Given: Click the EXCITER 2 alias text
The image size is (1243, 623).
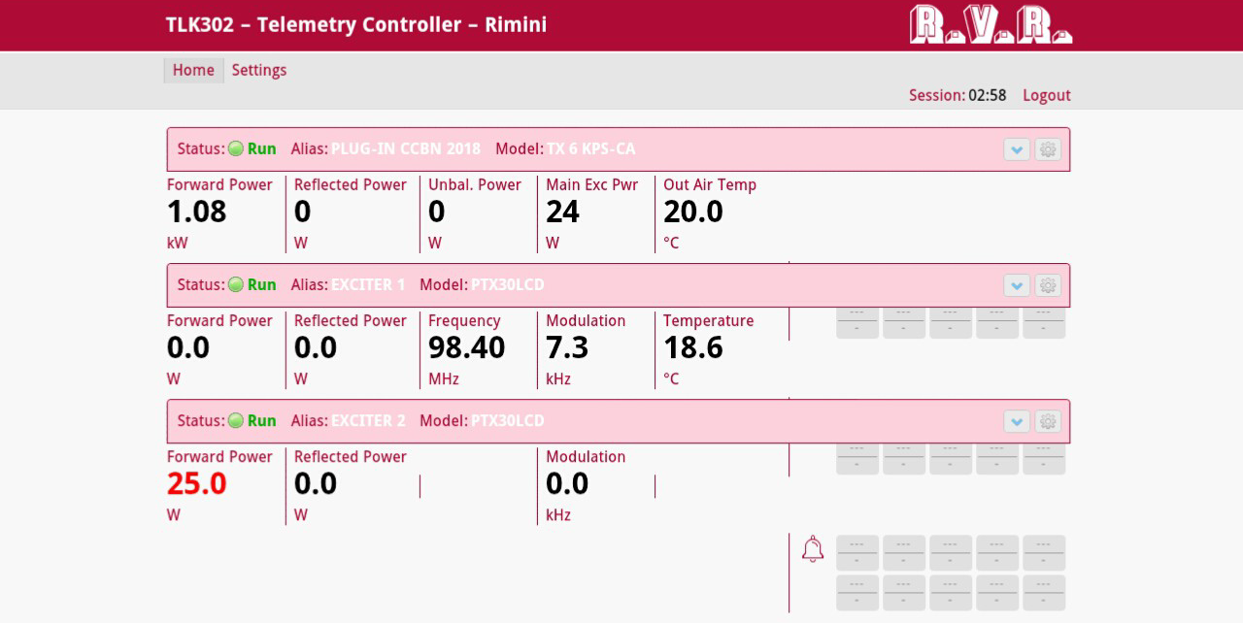Looking at the screenshot, I should pos(369,420).
